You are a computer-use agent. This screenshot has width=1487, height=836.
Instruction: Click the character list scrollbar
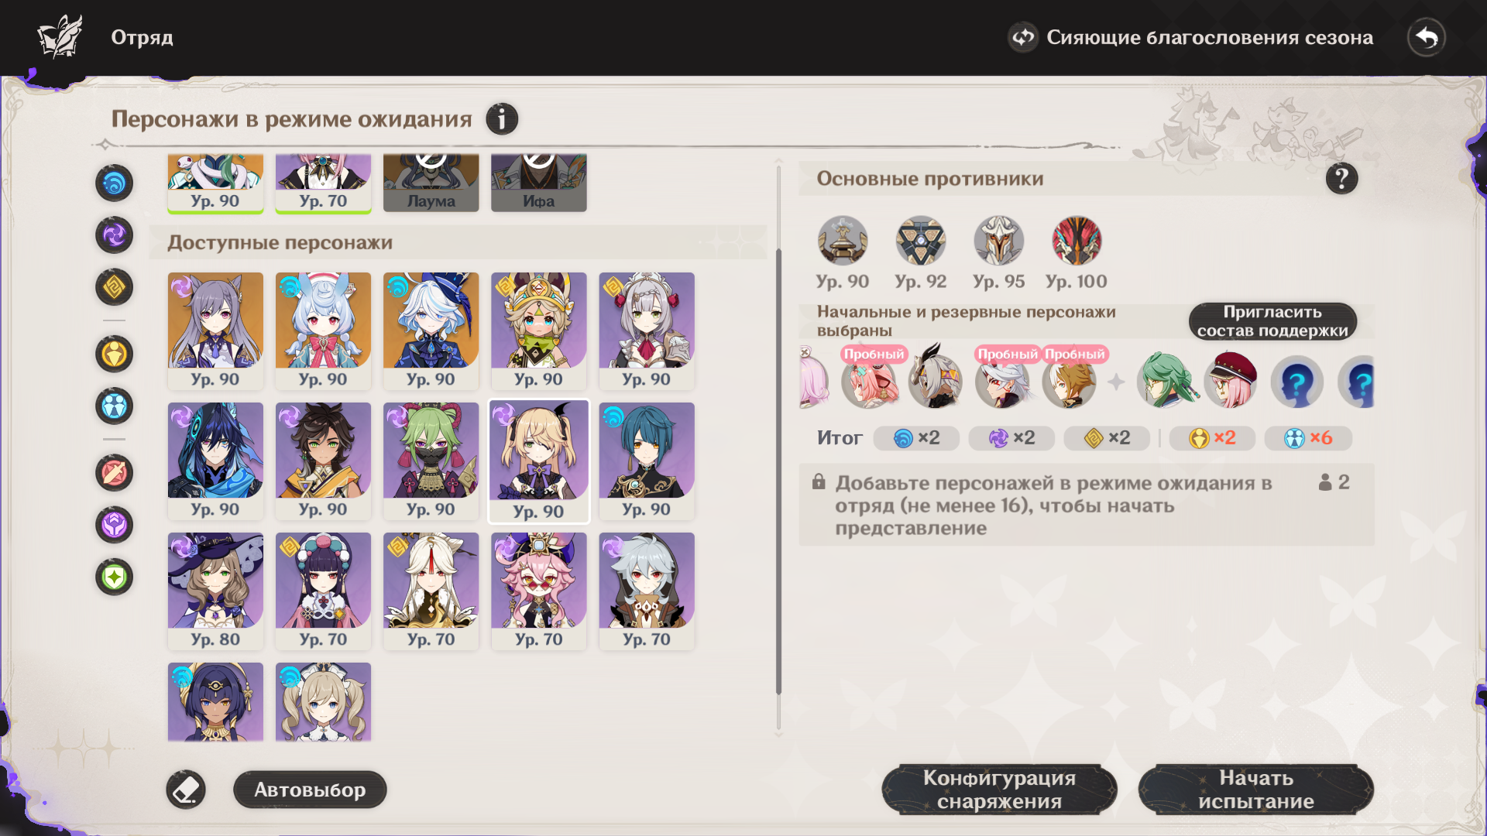point(778,472)
